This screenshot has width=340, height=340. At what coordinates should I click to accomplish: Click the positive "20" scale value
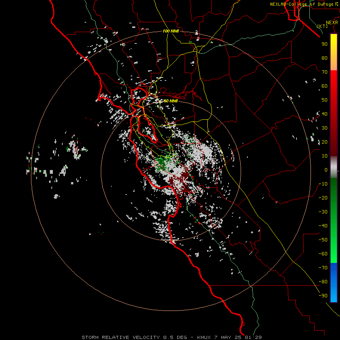point(325,142)
